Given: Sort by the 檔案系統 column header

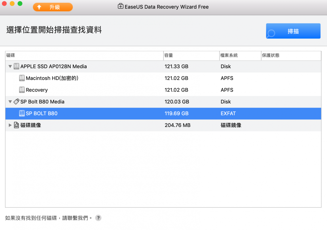Looking at the screenshot, I should tap(240, 56).
